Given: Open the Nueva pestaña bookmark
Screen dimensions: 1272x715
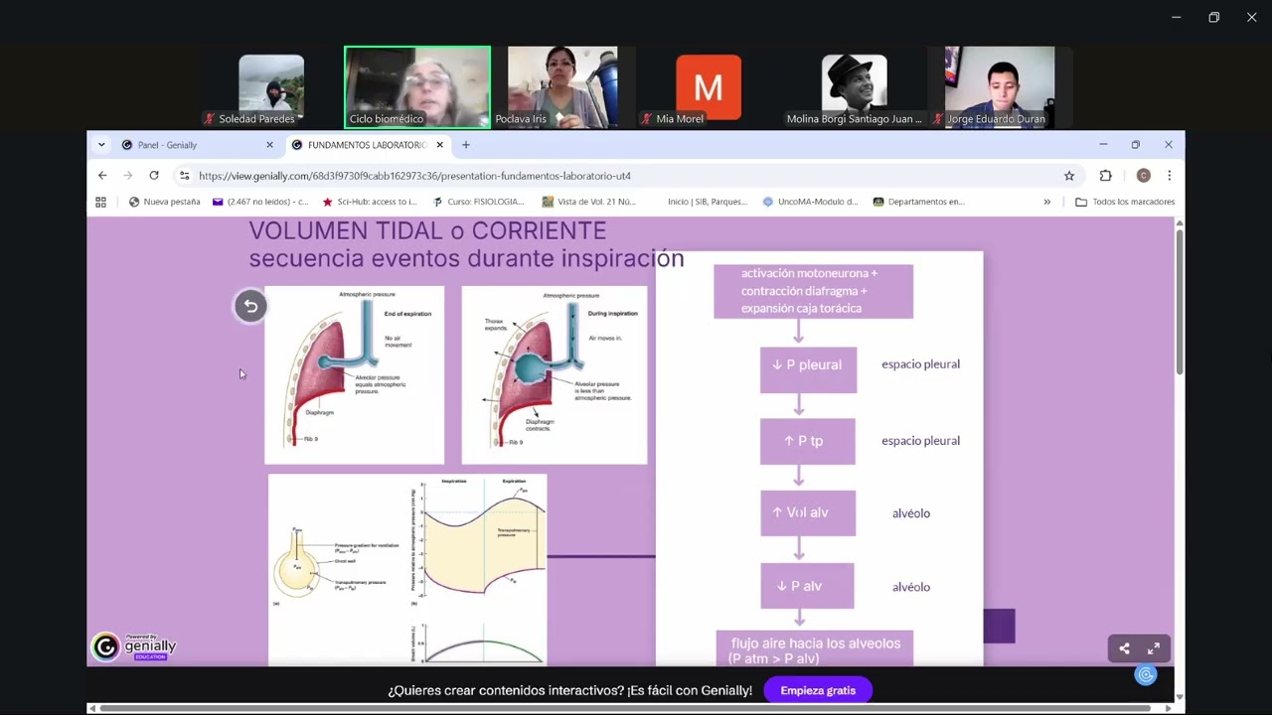Looking at the screenshot, I should click(165, 202).
